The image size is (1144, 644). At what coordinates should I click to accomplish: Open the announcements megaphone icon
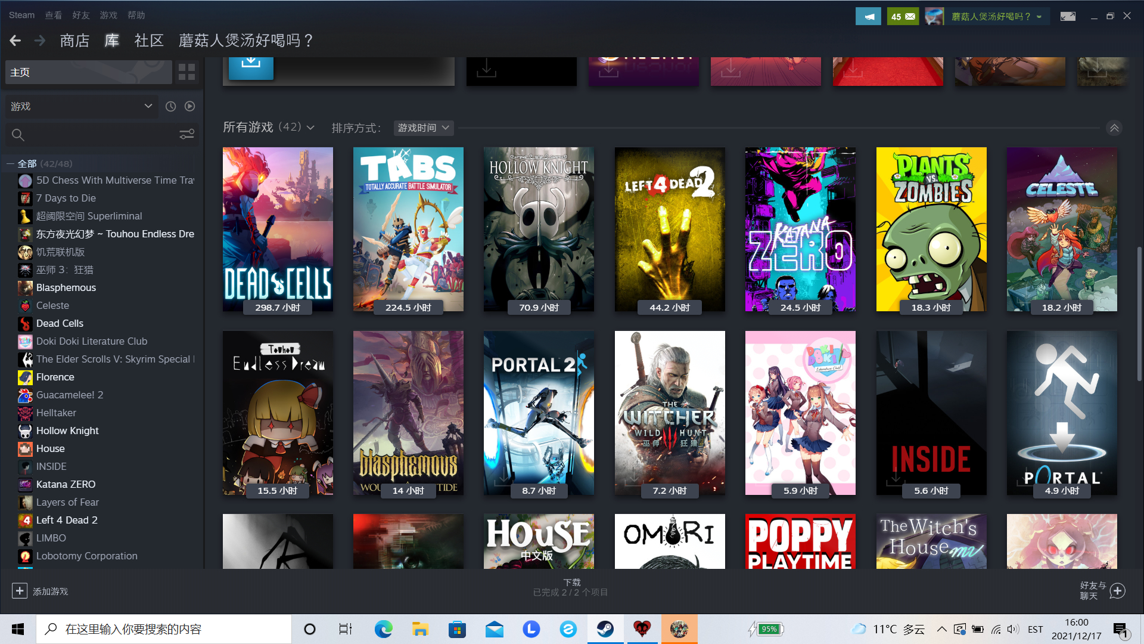coord(868,17)
